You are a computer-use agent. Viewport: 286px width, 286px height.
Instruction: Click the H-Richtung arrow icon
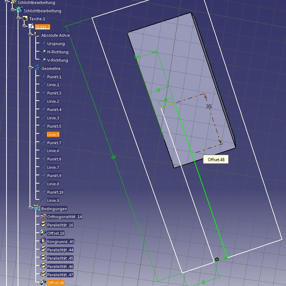point(43,52)
